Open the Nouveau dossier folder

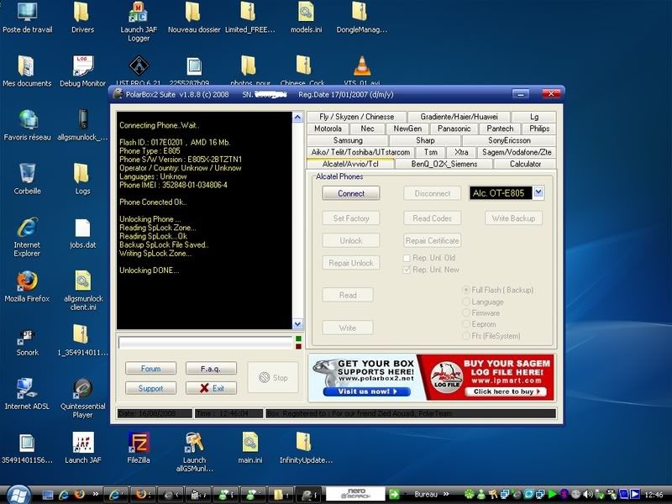194,17
